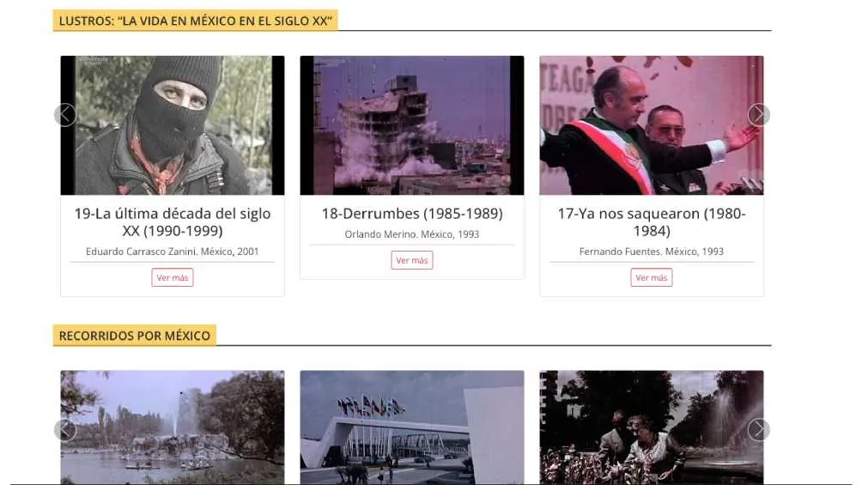862x485 pixels.
Task: Go to previous slide in Lustros carousel
Action: pyautogui.click(x=65, y=115)
